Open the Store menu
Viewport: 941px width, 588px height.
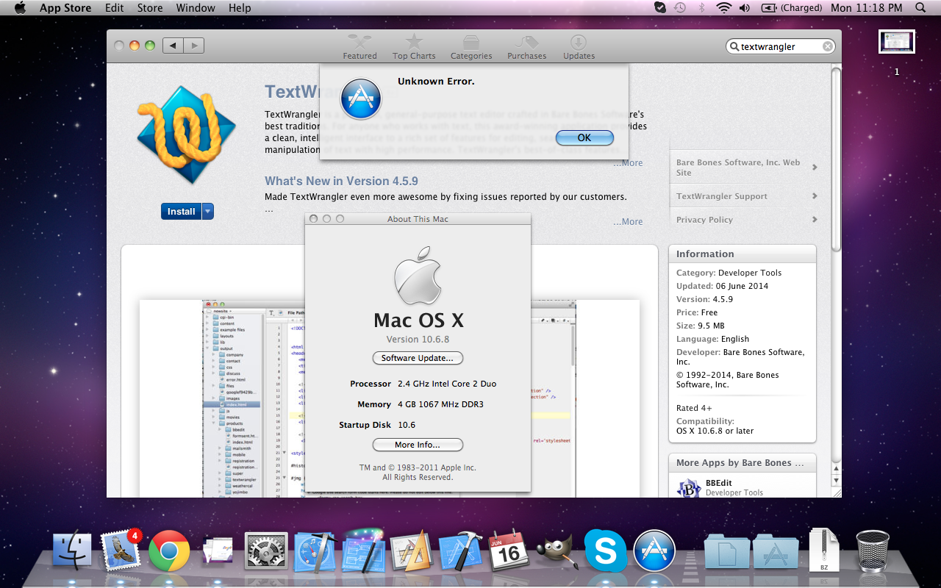[149, 8]
